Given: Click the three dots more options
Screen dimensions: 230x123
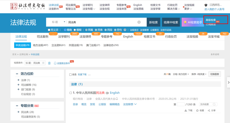Looking at the screenshot, I should point(89,75).
